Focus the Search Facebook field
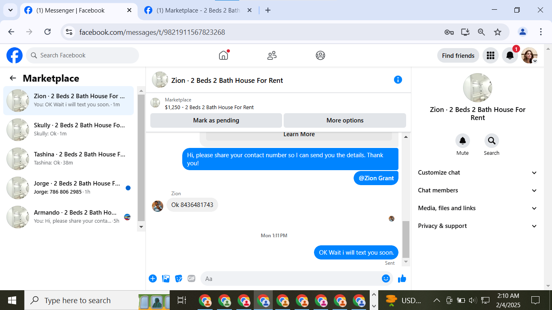The width and height of the screenshot is (552, 310). (x=82, y=55)
